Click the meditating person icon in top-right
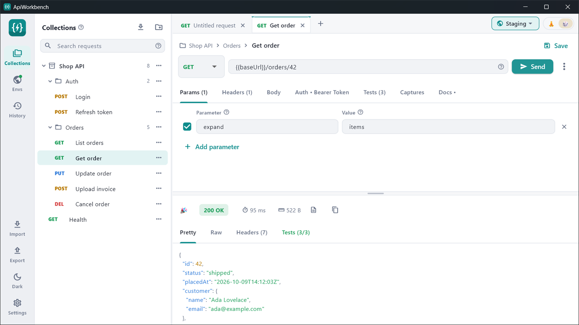579x325 pixels. pyautogui.click(x=551, y=24)
